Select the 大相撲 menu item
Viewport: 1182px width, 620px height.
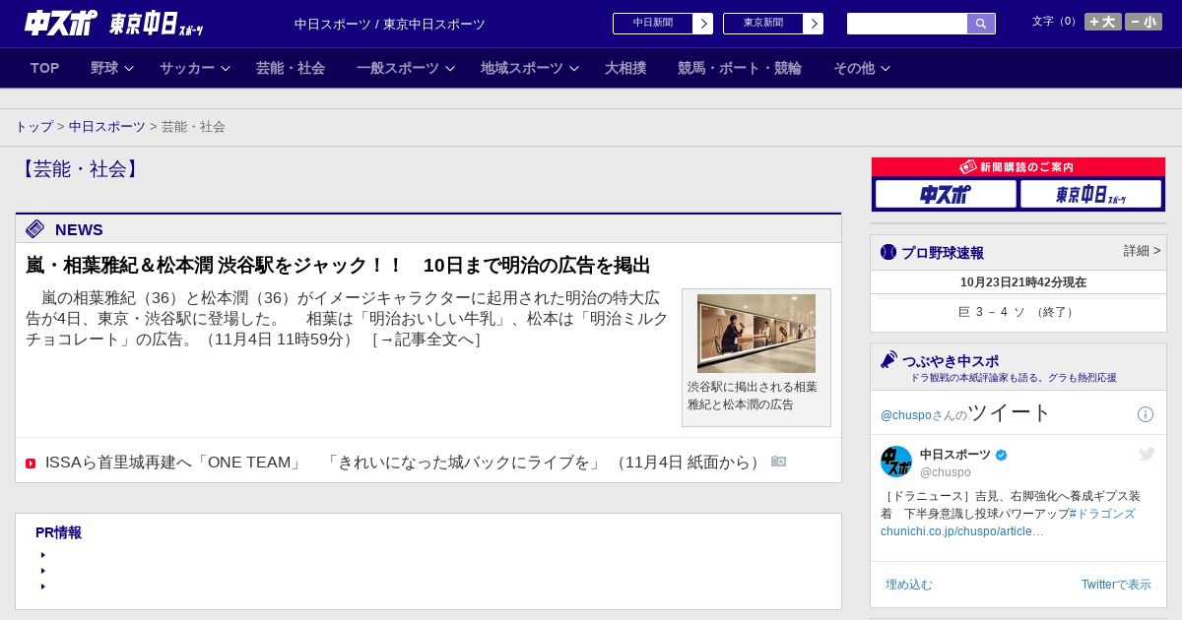pyautogui.click(x=625, y=68)
